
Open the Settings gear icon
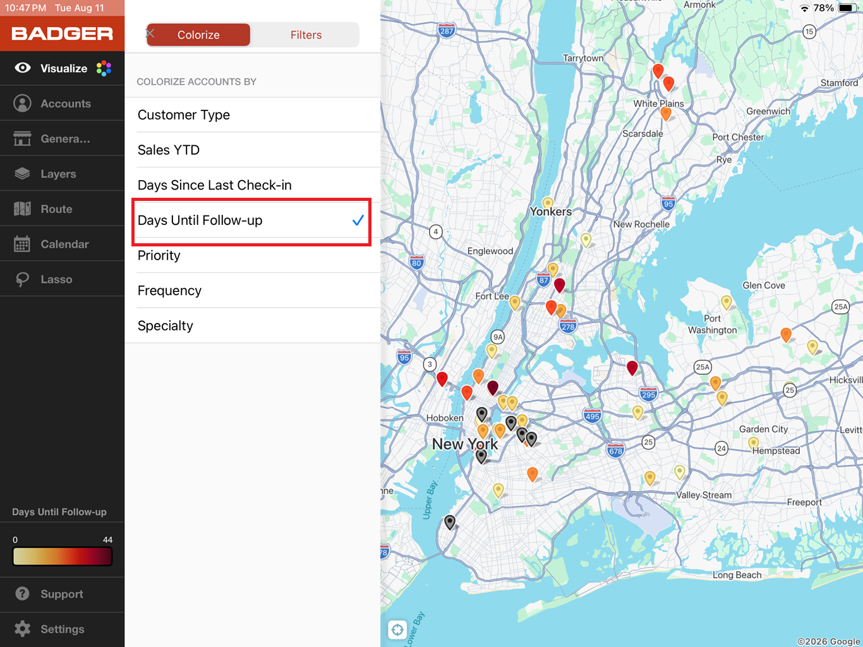22,629
